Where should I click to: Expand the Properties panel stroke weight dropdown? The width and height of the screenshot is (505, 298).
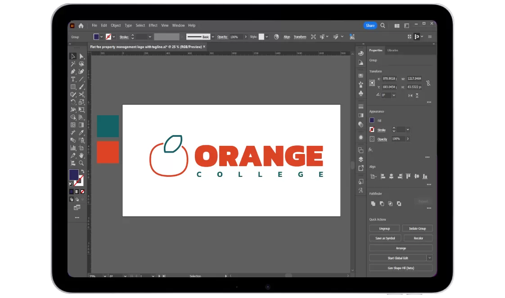408,130
